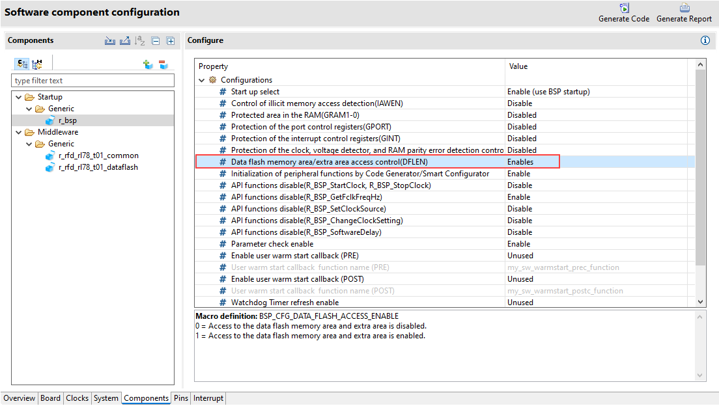Open value dropdown for Start up select
This screenshot has width=719, height=406.
[x=597, y=92]
